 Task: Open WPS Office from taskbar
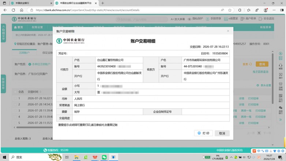pyautogui.click(x=95, y=157)
